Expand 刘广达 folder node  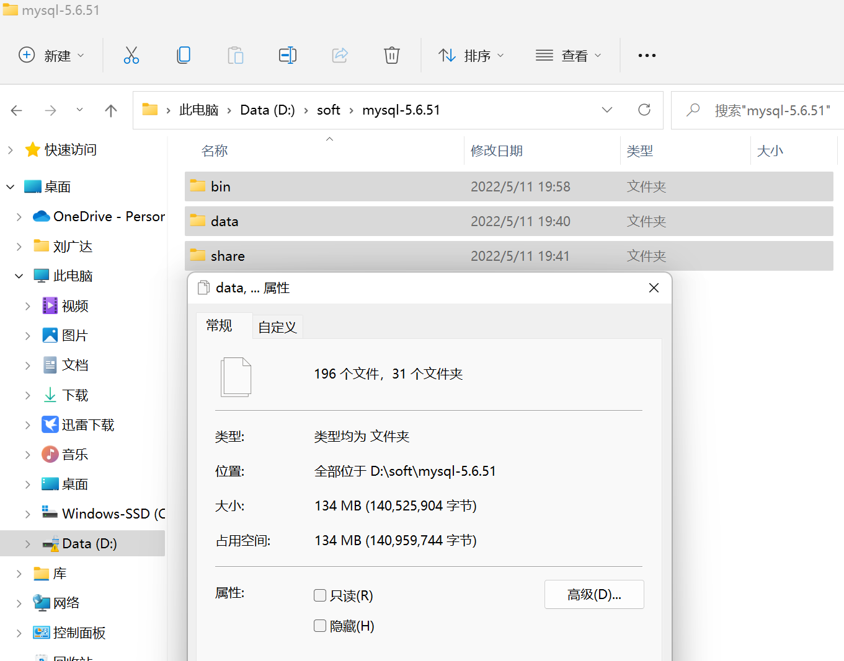(19, 246)
